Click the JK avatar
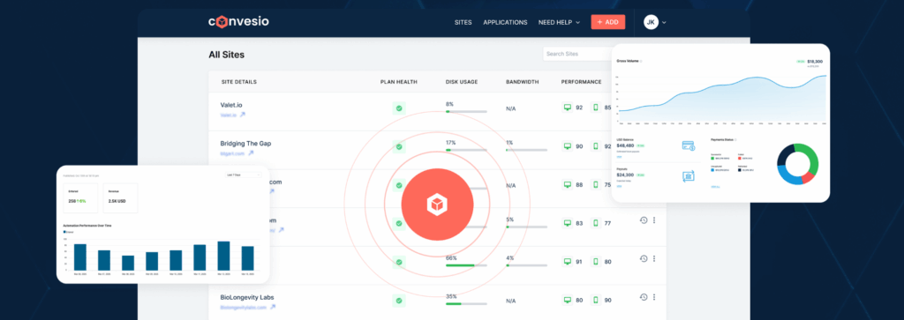904x320 pixels. point(651,22)
